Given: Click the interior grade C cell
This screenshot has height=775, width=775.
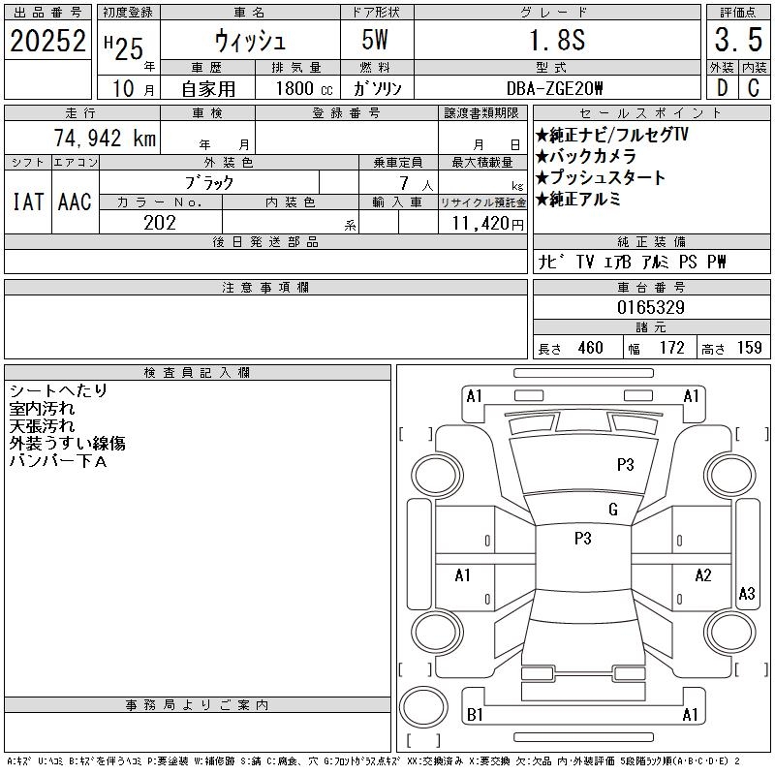Looking at the screenshot, I should pyautogui.click(x=754, y=88).
